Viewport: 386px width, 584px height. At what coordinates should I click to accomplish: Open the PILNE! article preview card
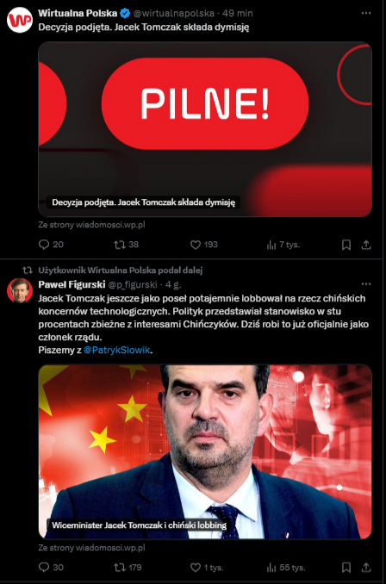click(x=205, y=129)
